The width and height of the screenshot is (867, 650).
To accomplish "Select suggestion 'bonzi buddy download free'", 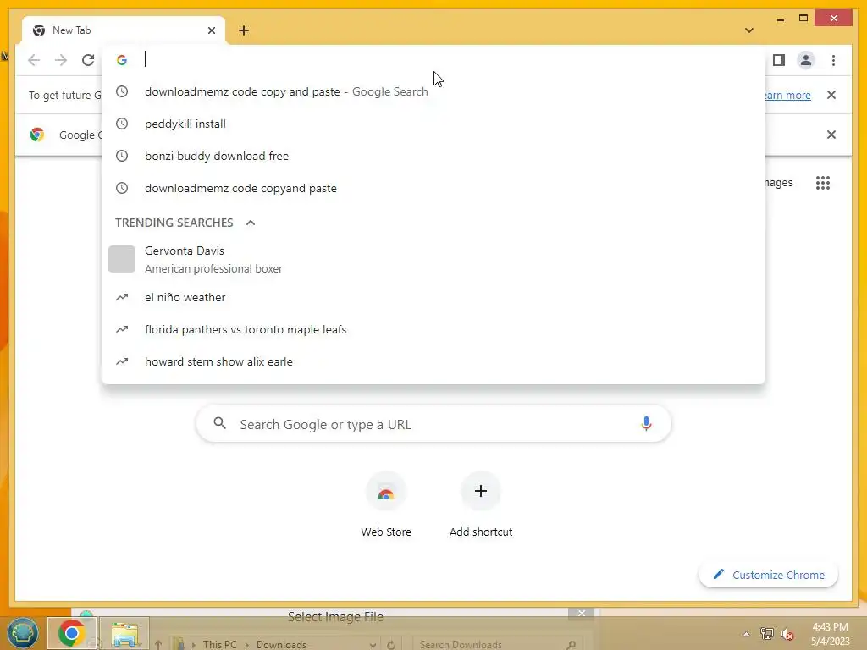I will tap(433, 156).
